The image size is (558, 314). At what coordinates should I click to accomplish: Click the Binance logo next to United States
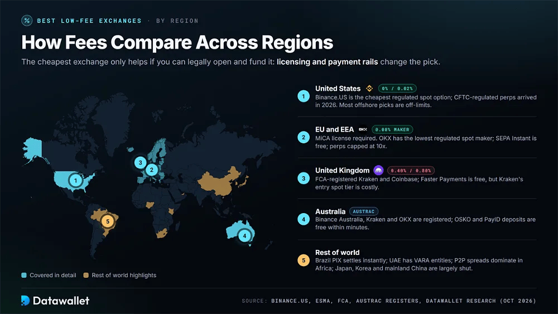tap(369, 89)
